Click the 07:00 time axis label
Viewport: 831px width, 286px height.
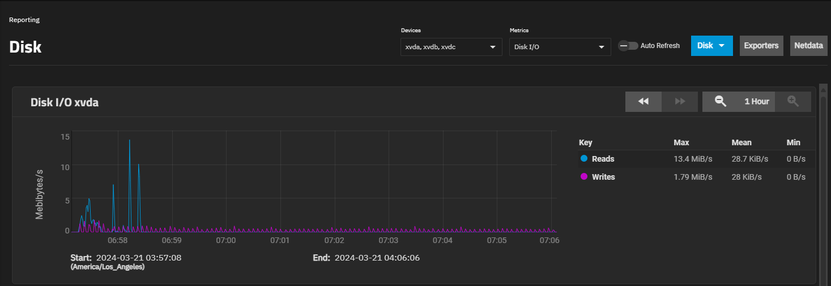point(226,240)
